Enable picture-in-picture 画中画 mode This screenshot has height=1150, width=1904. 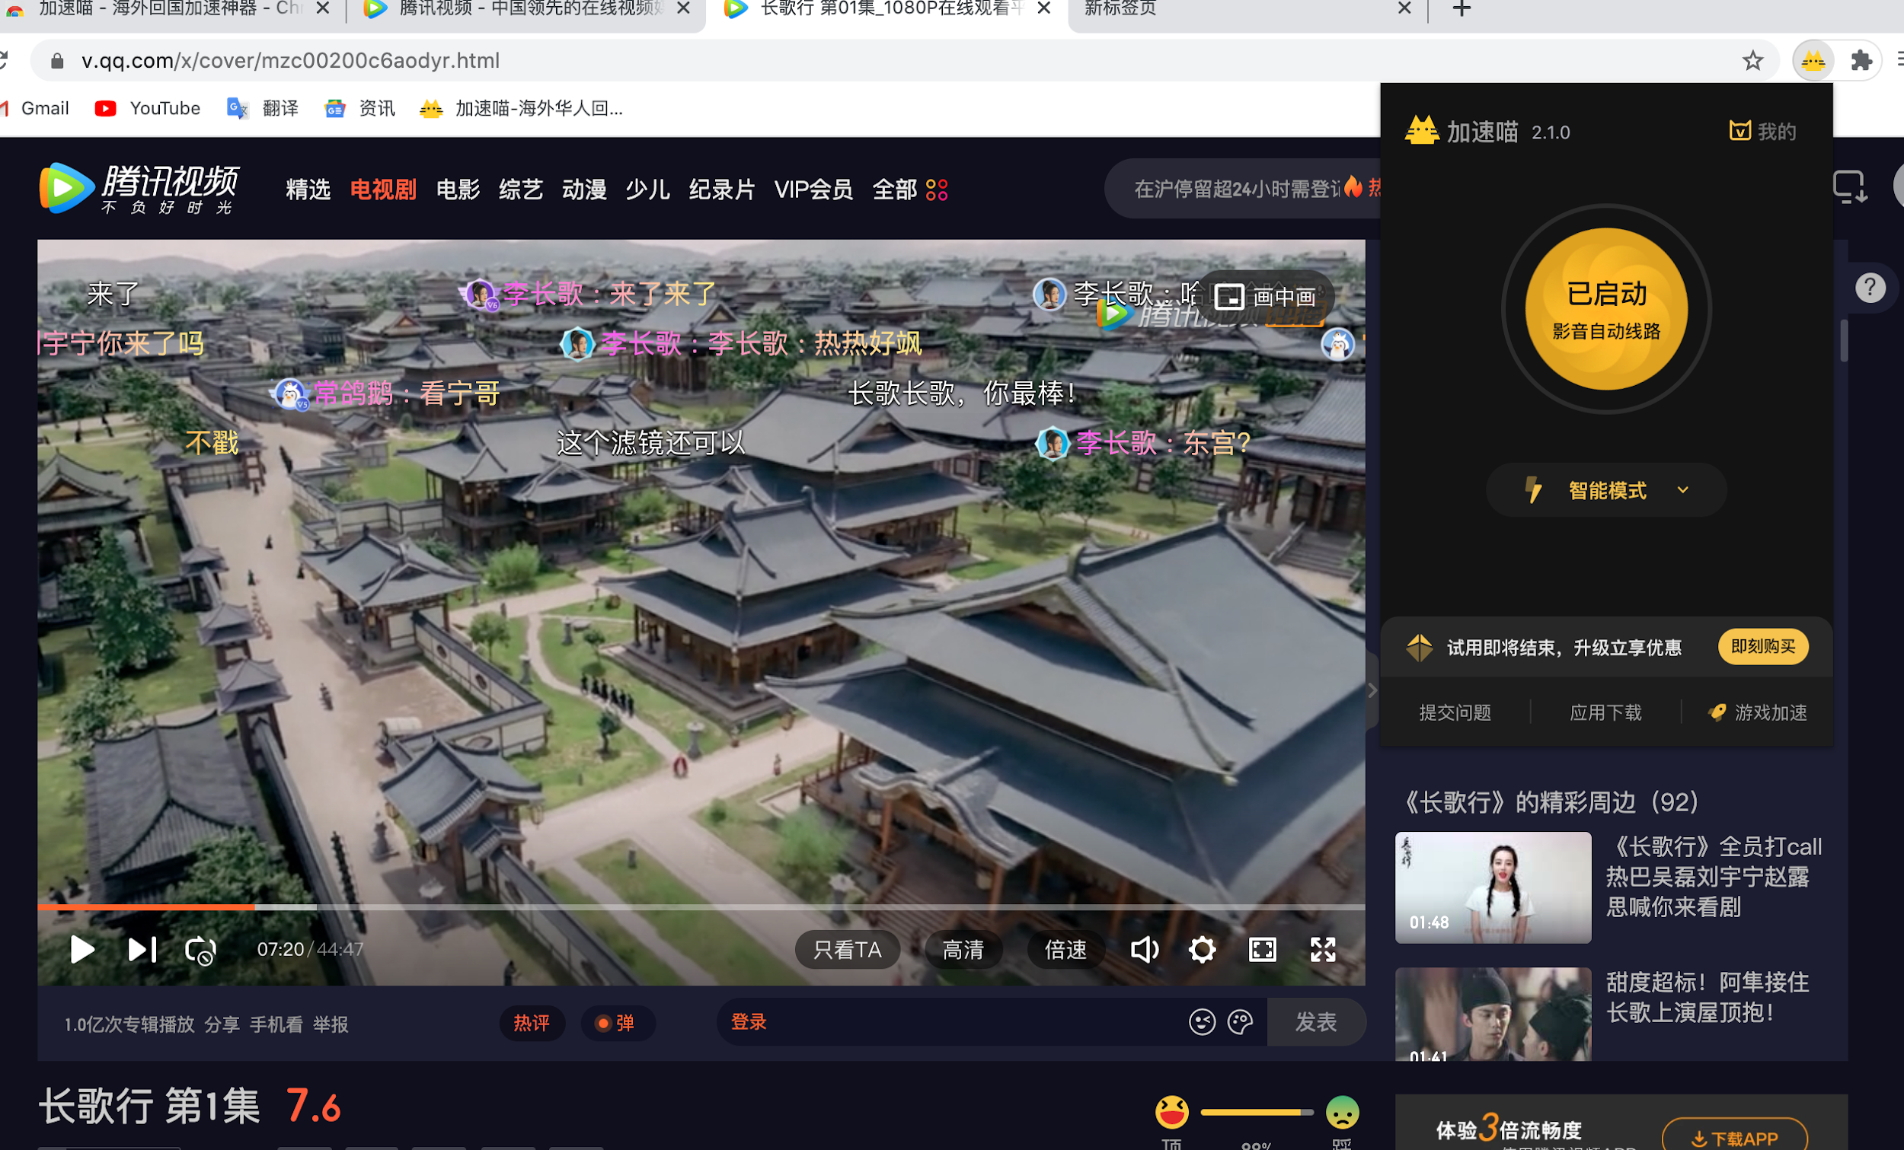point(1266,297)
